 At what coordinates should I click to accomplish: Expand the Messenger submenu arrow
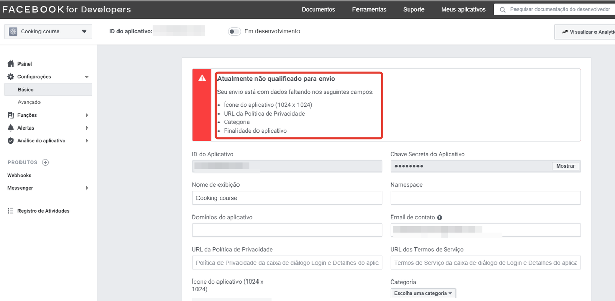pos(87,188)
